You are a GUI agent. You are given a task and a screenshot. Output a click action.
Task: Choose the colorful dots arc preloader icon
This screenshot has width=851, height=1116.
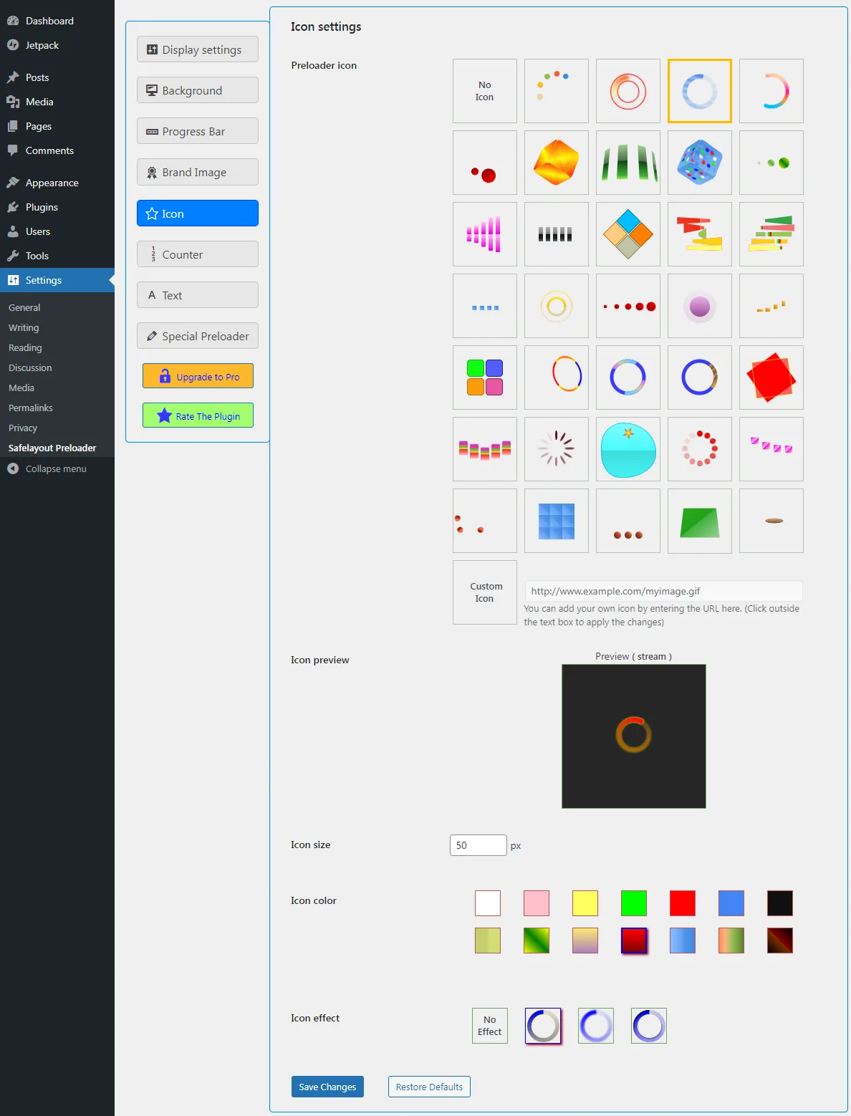click(x=557, y=91)
